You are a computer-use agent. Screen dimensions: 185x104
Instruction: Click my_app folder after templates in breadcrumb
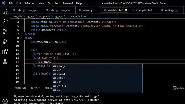coord(58,16)
